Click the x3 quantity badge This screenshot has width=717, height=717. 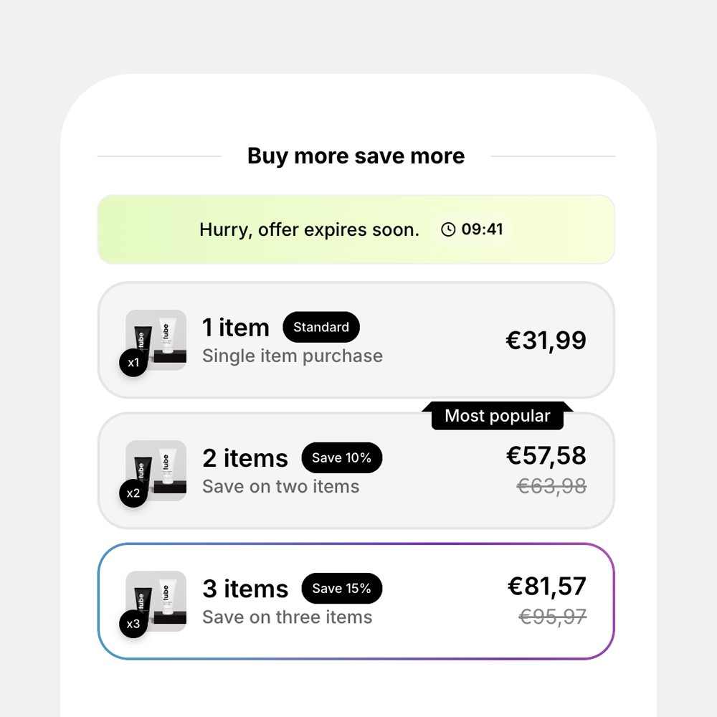pyautogui.click(x=133, y=624)
